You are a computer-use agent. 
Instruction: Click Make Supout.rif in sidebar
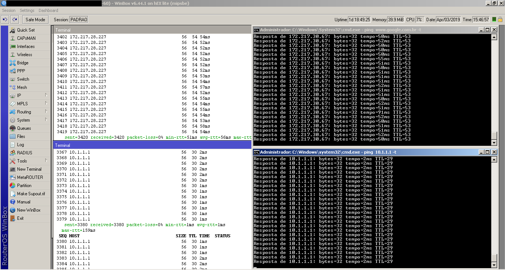[x=31, y=194]
